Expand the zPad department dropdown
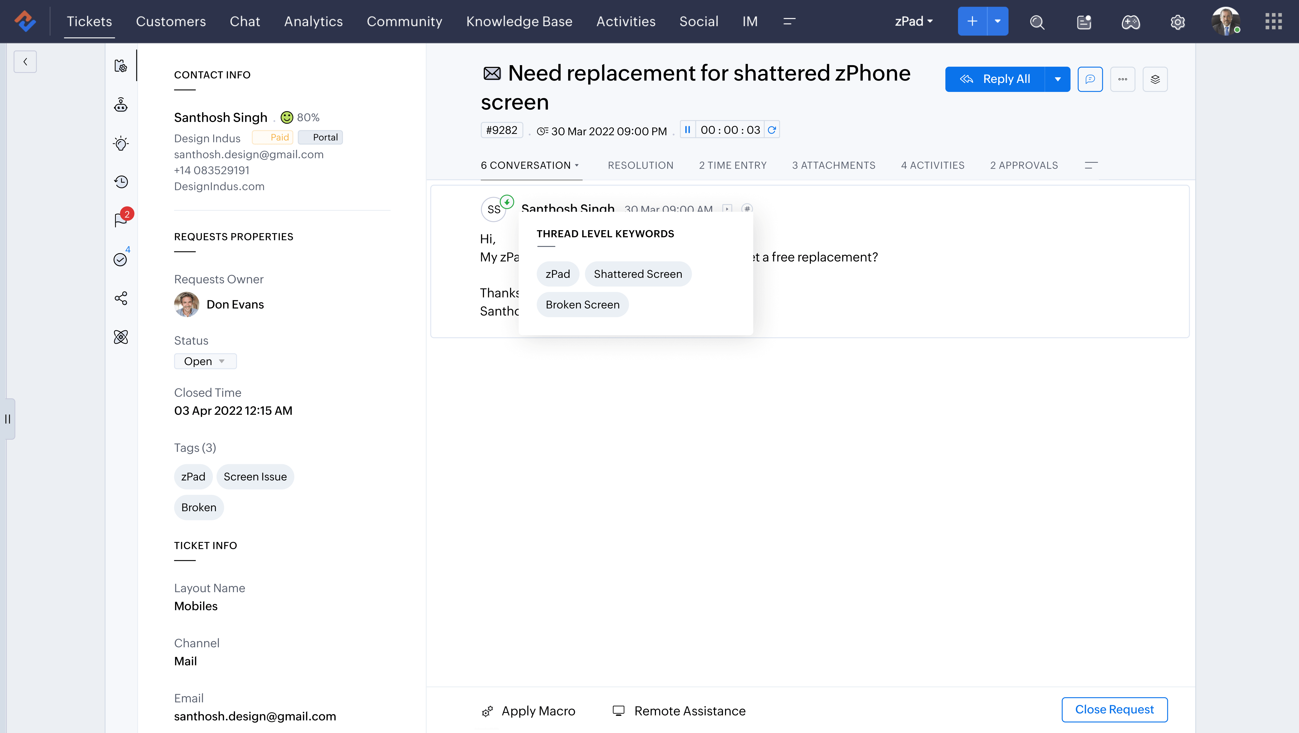 click(x=914, y=21)
